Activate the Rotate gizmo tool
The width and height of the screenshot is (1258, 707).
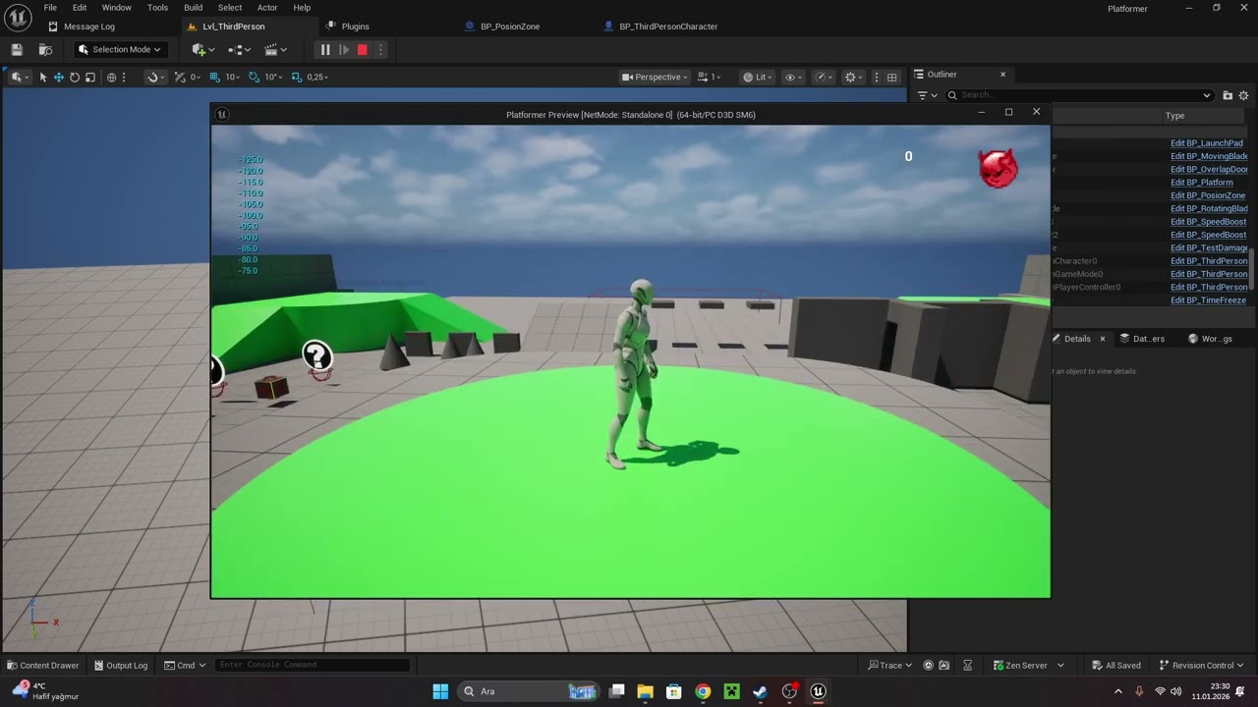pos(75,77)
